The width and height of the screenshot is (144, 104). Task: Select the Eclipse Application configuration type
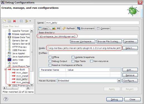point(21,34)
